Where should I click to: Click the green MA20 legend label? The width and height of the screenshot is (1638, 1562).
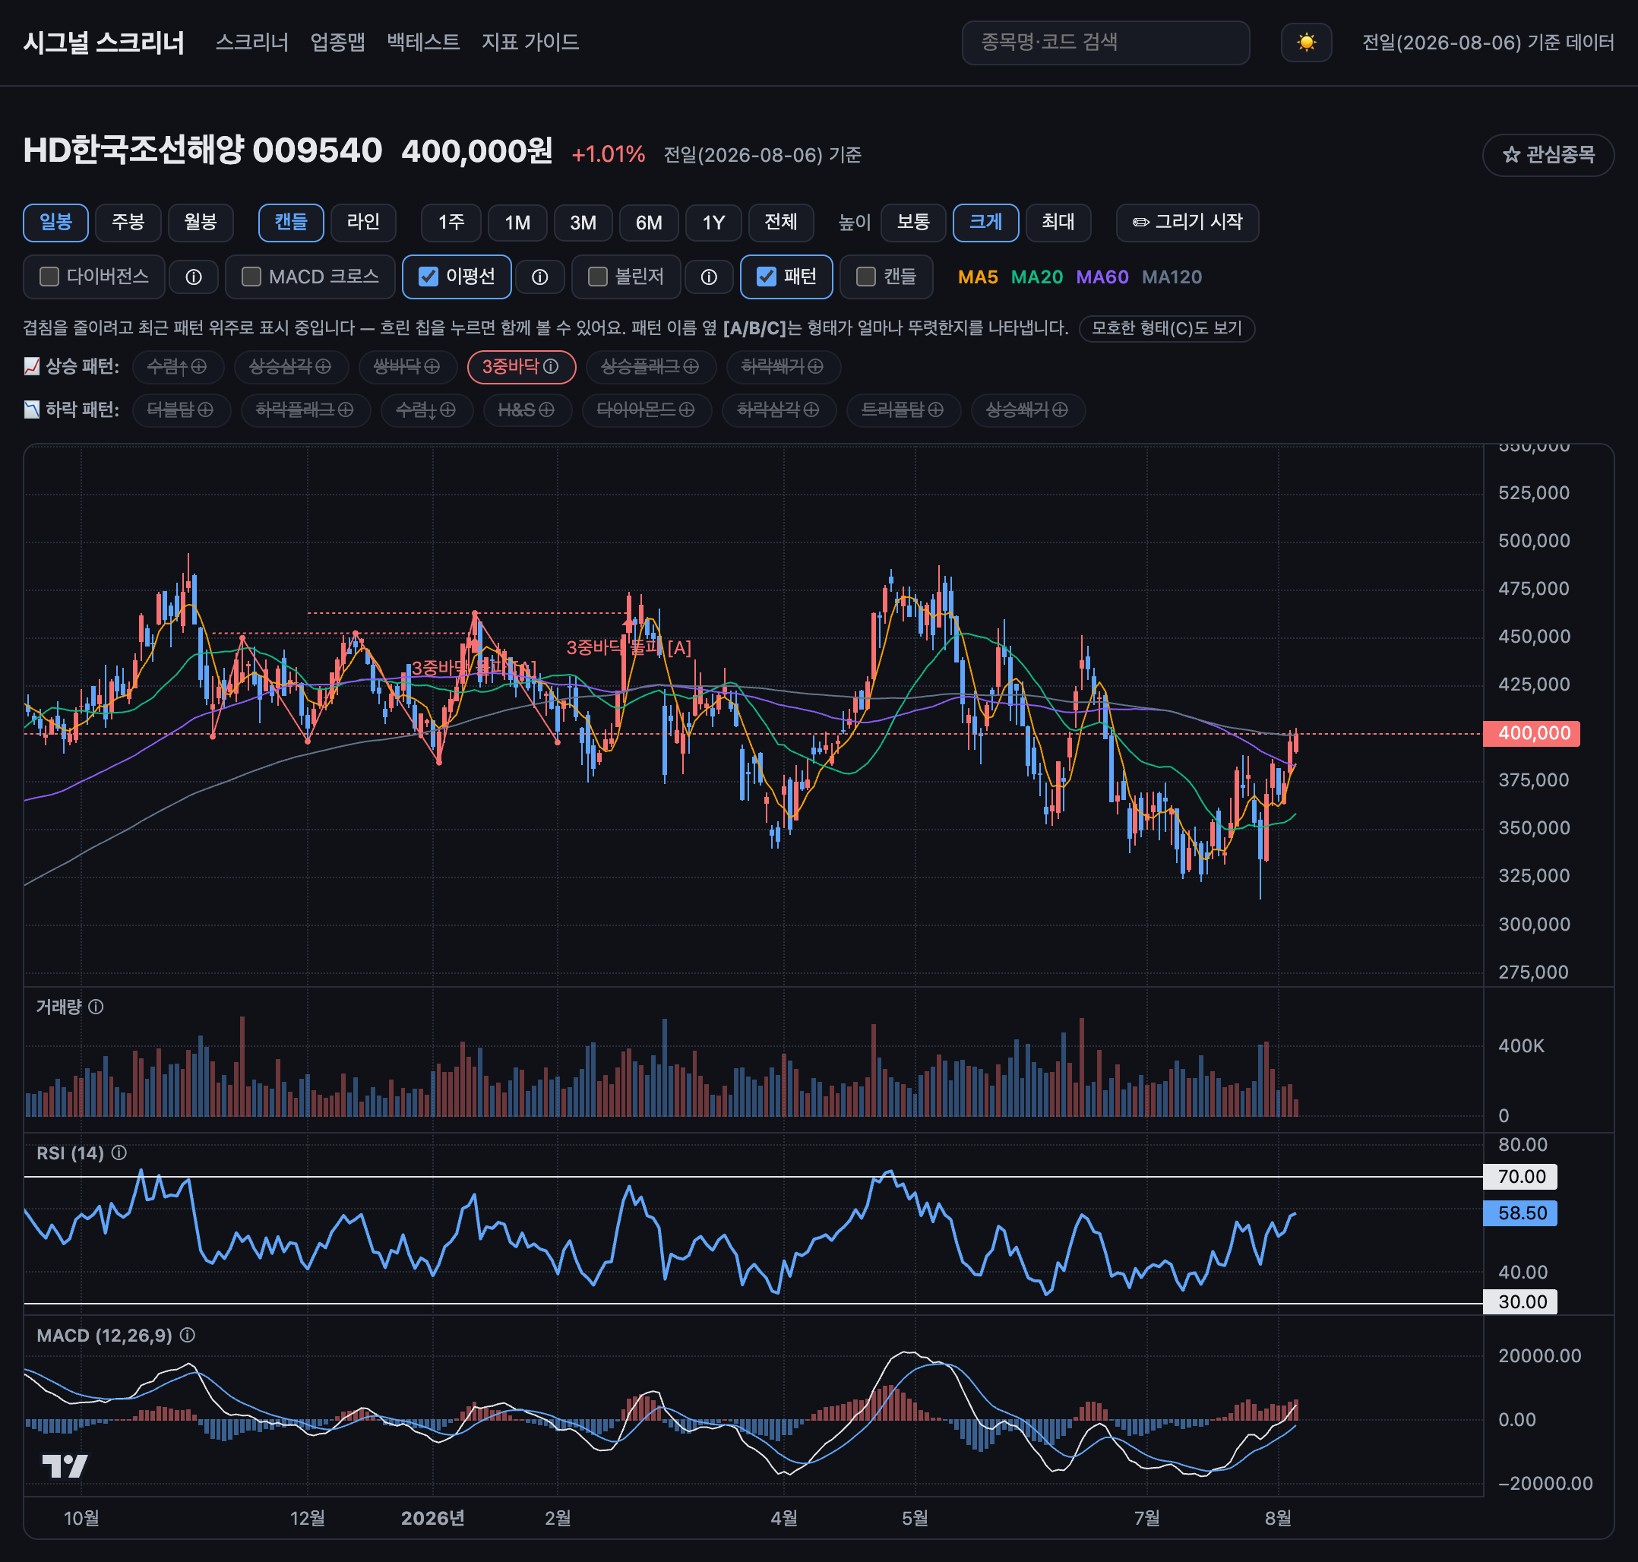[1037, 277]
